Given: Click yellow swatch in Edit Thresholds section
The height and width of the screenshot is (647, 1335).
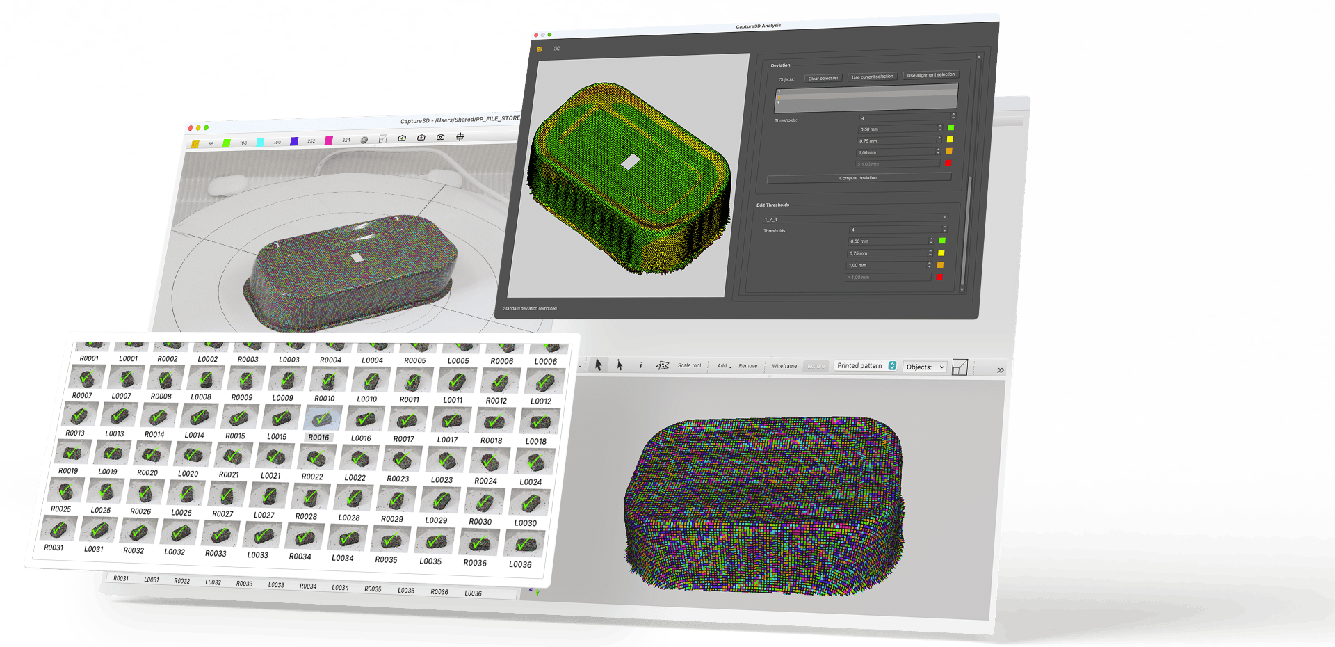Looking at the screenshot, I should click(x=941, y=253).
